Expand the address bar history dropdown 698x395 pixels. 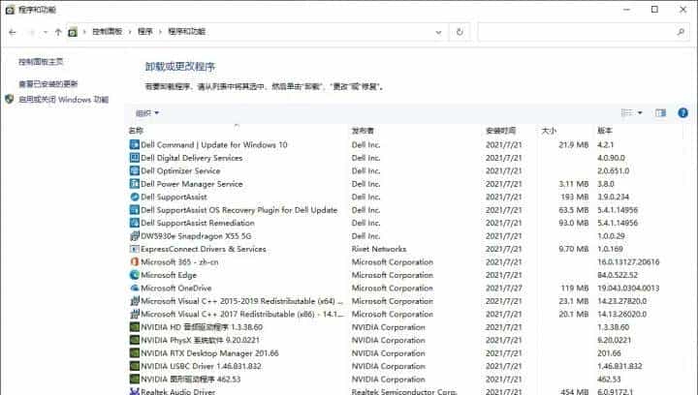[438, 32]
